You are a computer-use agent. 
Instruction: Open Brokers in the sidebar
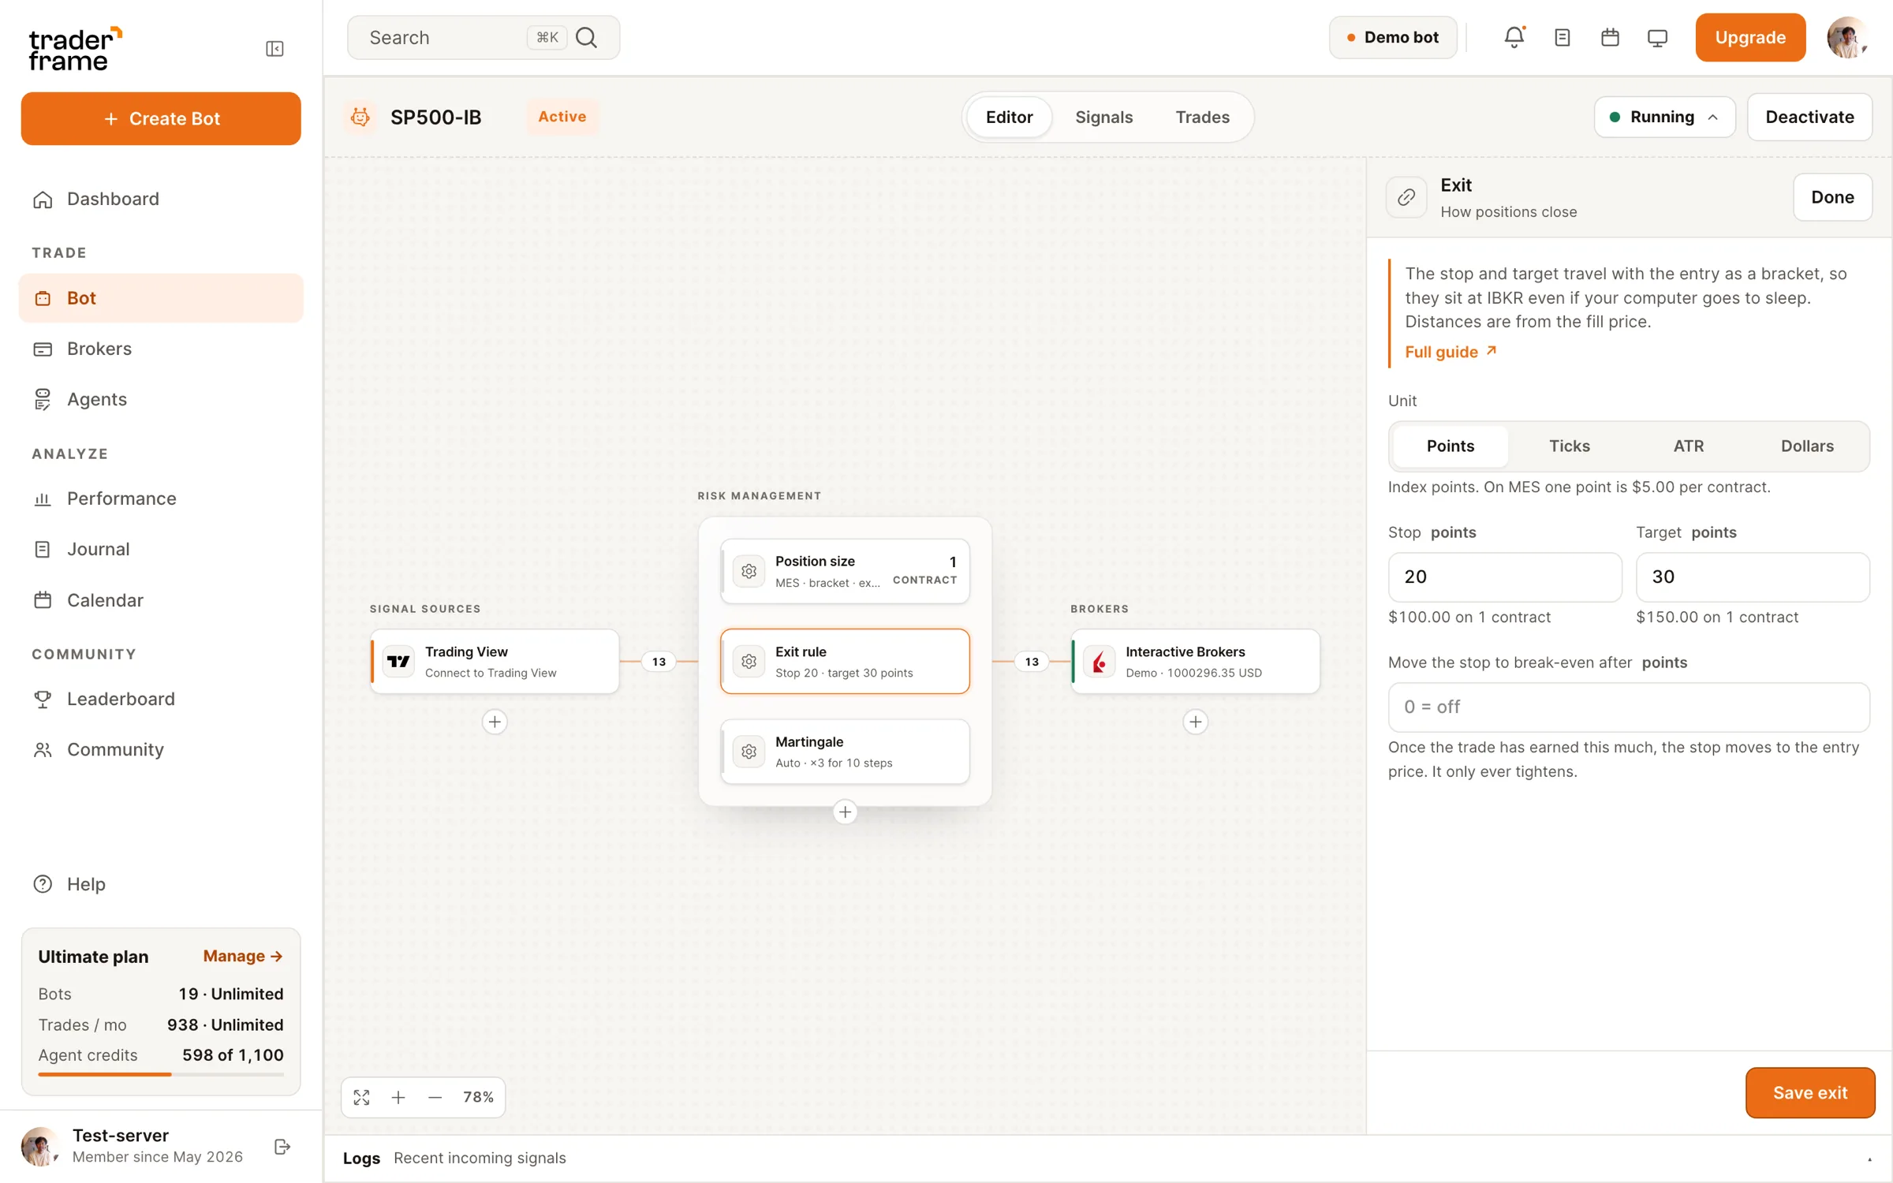(161, 349)
